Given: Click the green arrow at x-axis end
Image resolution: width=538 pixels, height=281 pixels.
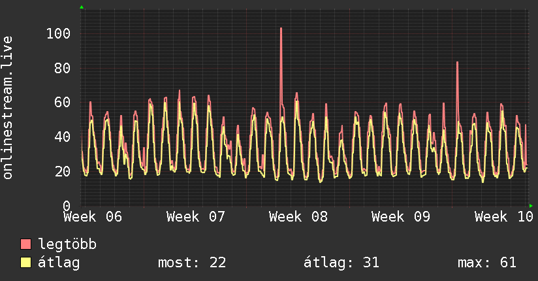Looking at the screenshot, I should pyautogui.click(x=531, y=206).
